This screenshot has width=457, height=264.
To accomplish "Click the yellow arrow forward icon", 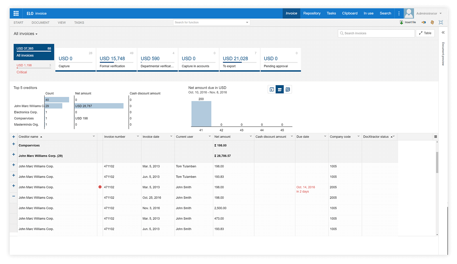I will tap(424, 22).
